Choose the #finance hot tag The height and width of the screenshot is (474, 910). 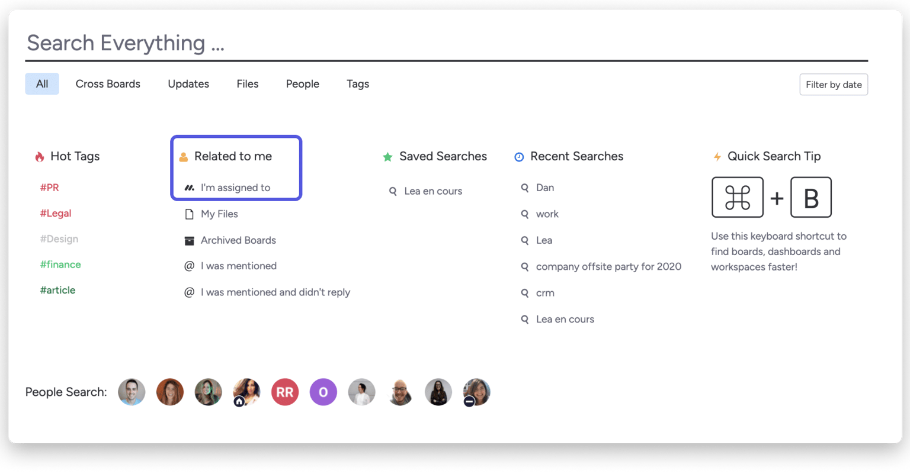pyautogui.click(x=60, y=265)
